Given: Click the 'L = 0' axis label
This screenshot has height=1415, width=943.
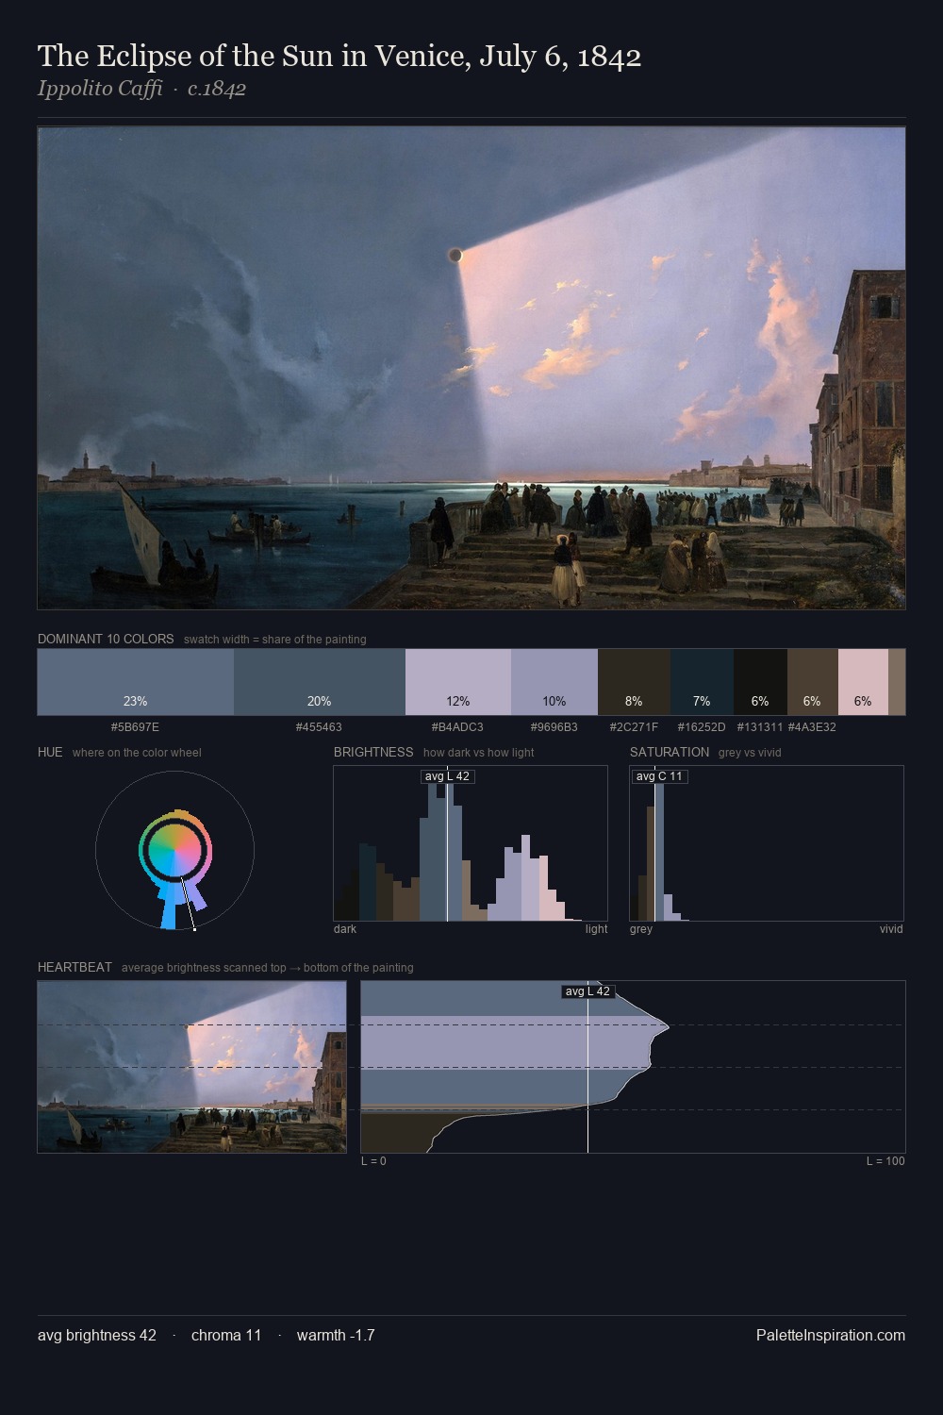Looking at the screenshot, I should 373,1161.
